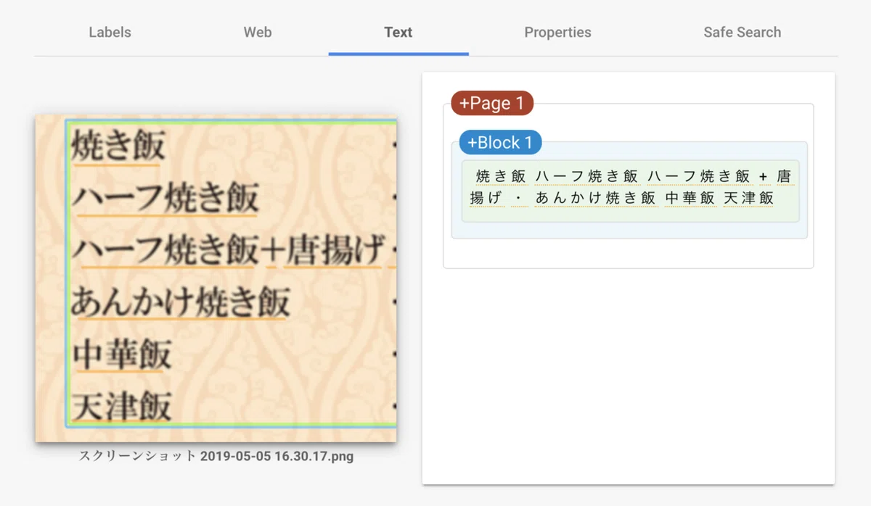Select the Text tab
Viewport: 871px width, 506px height.
[x=398, y=33]
